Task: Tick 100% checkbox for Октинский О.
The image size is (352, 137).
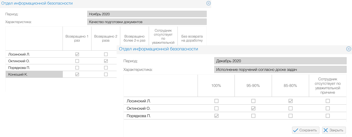Action: (216, 108)
